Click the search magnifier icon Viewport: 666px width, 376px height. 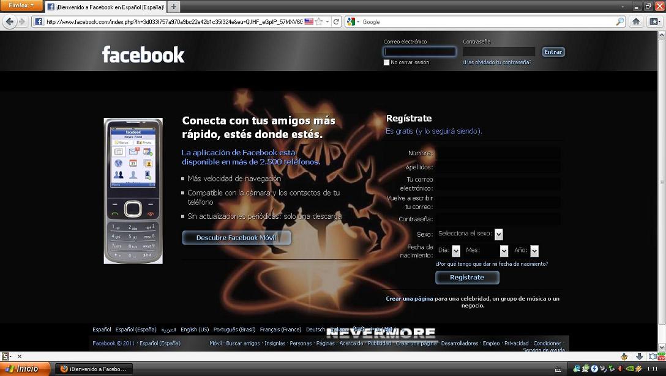[619, 21]
